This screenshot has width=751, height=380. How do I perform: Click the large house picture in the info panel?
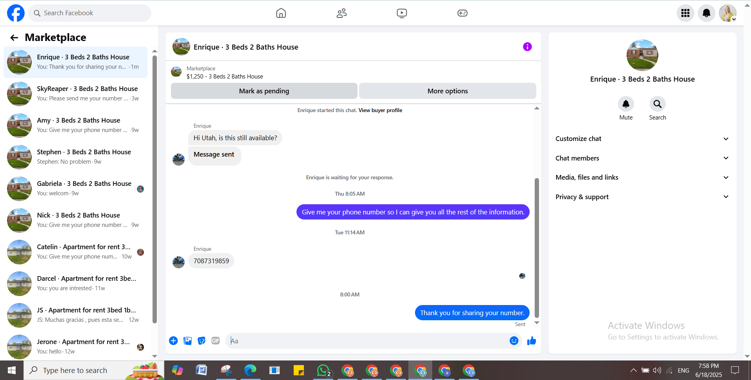pyautogui.click(x=642, y=55)
